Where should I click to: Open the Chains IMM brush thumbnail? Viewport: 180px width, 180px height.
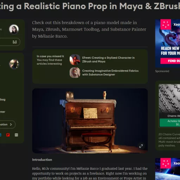pyautogui.click(x=169, y=98)
